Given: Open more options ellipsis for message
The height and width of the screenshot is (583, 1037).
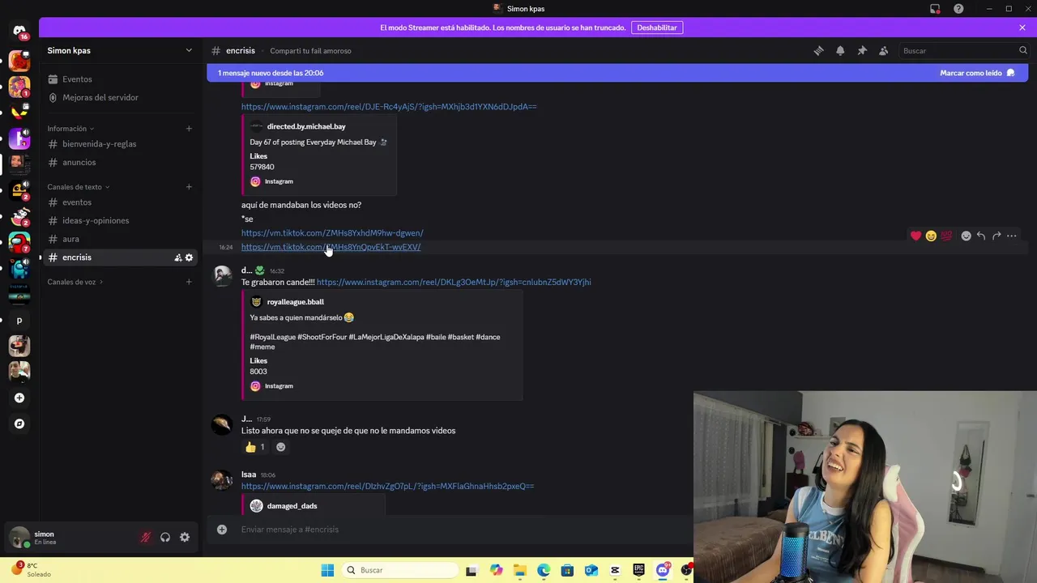Looking at the screenshot, I should point(1012,236).
